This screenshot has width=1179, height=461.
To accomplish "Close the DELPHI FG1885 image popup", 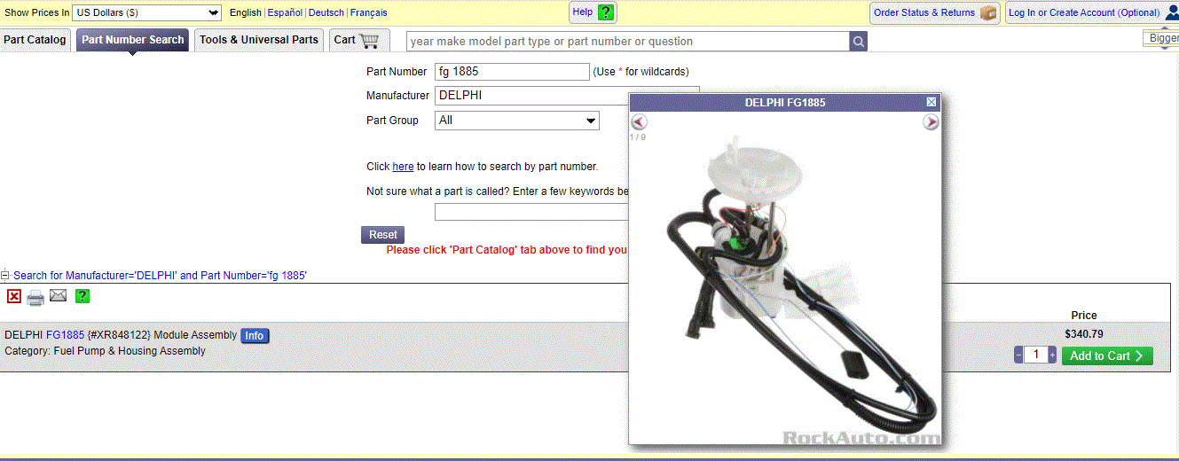I will coord(931,102).
